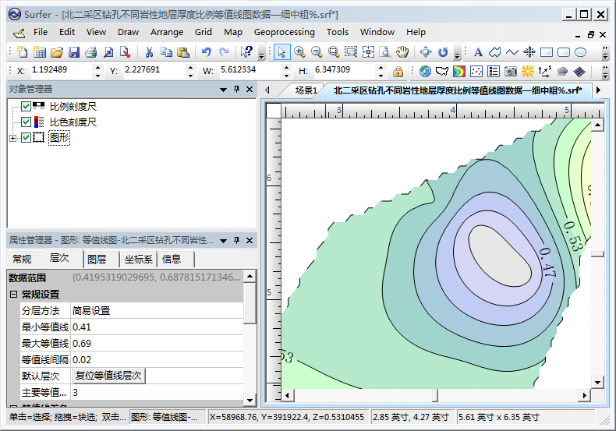Toggle visibility checkbox for 图形 item
The width and height of the screenshot is (616, 431).
tap(26, 138)
